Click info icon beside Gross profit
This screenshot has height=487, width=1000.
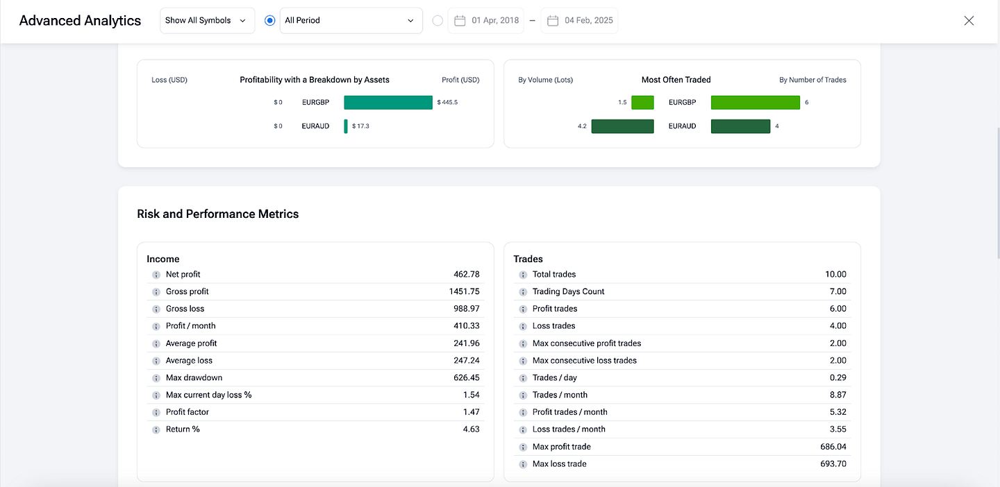click(x=156, y=292)
